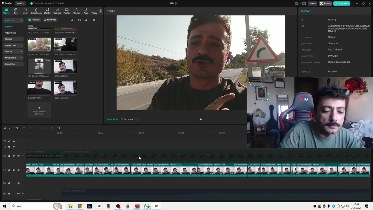Show more tabs with right chevron arrow
Image resolution: width=373 pixels, height=210 pixels.
[x=101, y=11]
